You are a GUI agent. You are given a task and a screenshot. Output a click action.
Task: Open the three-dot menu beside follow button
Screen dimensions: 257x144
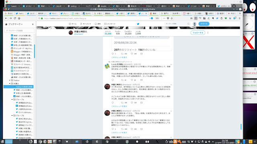pyautogui.click(x=208, y=33)
